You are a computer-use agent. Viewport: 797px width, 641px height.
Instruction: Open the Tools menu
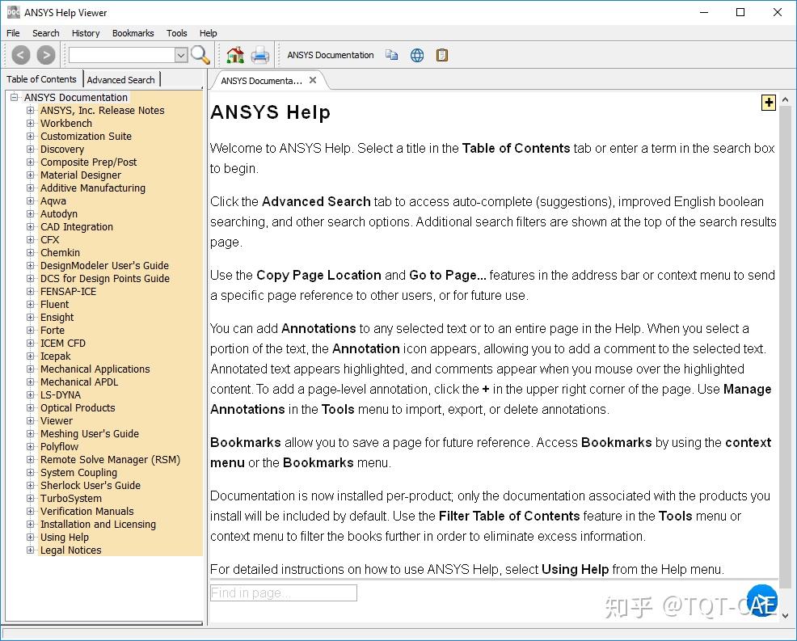[176, 33]
